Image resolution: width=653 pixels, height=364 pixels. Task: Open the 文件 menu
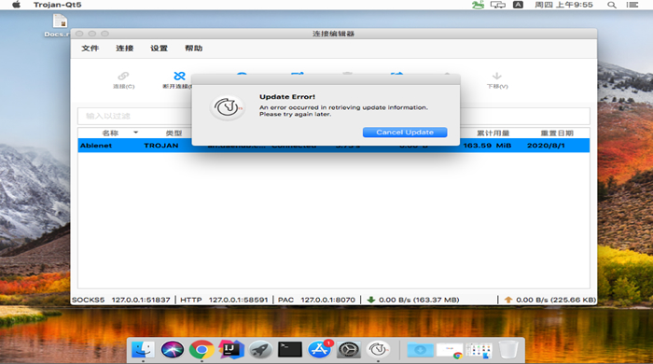(x=90, y=49)
